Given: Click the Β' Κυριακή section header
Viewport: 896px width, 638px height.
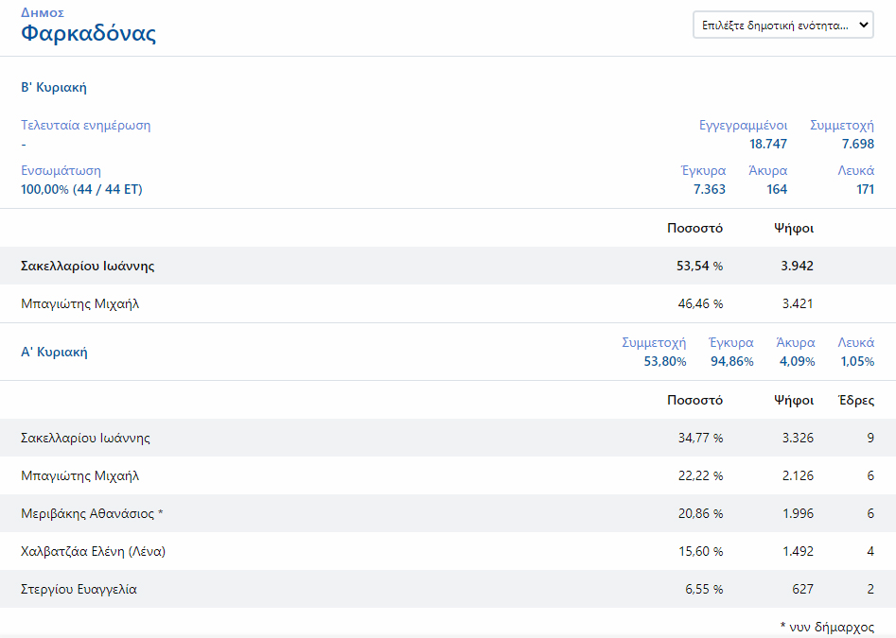Looking at the screenshot, I should (x=54, y=87).
